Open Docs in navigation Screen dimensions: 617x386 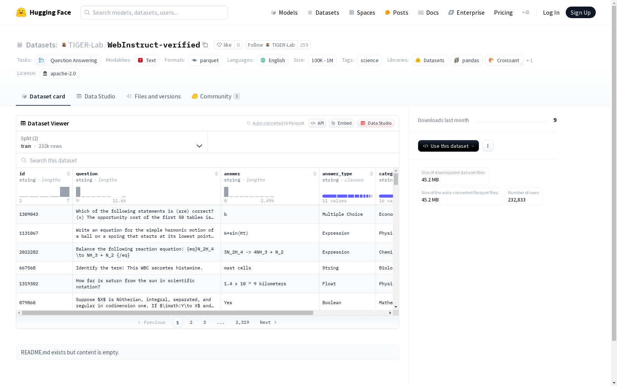(428, 12)
